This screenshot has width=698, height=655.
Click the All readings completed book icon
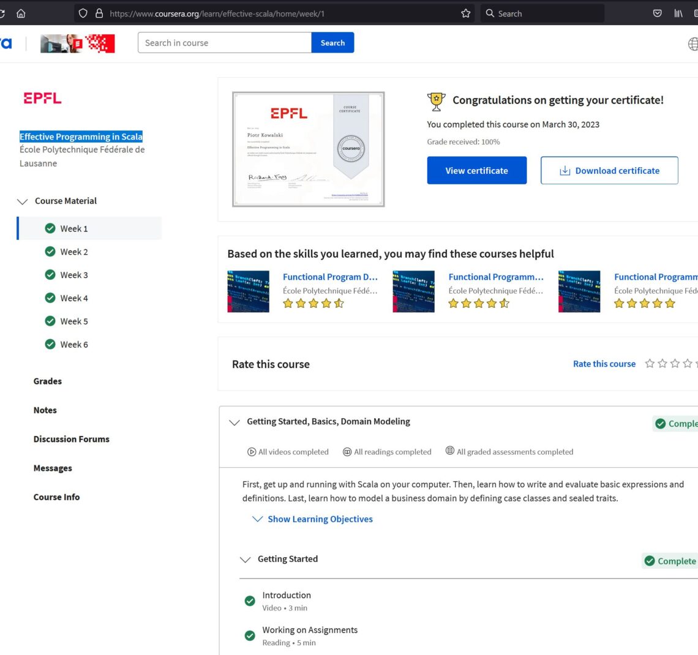pos(347,452)
